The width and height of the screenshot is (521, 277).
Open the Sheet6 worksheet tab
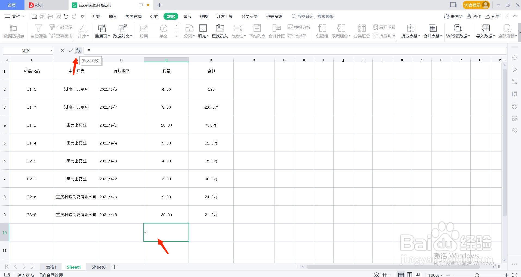98,267
